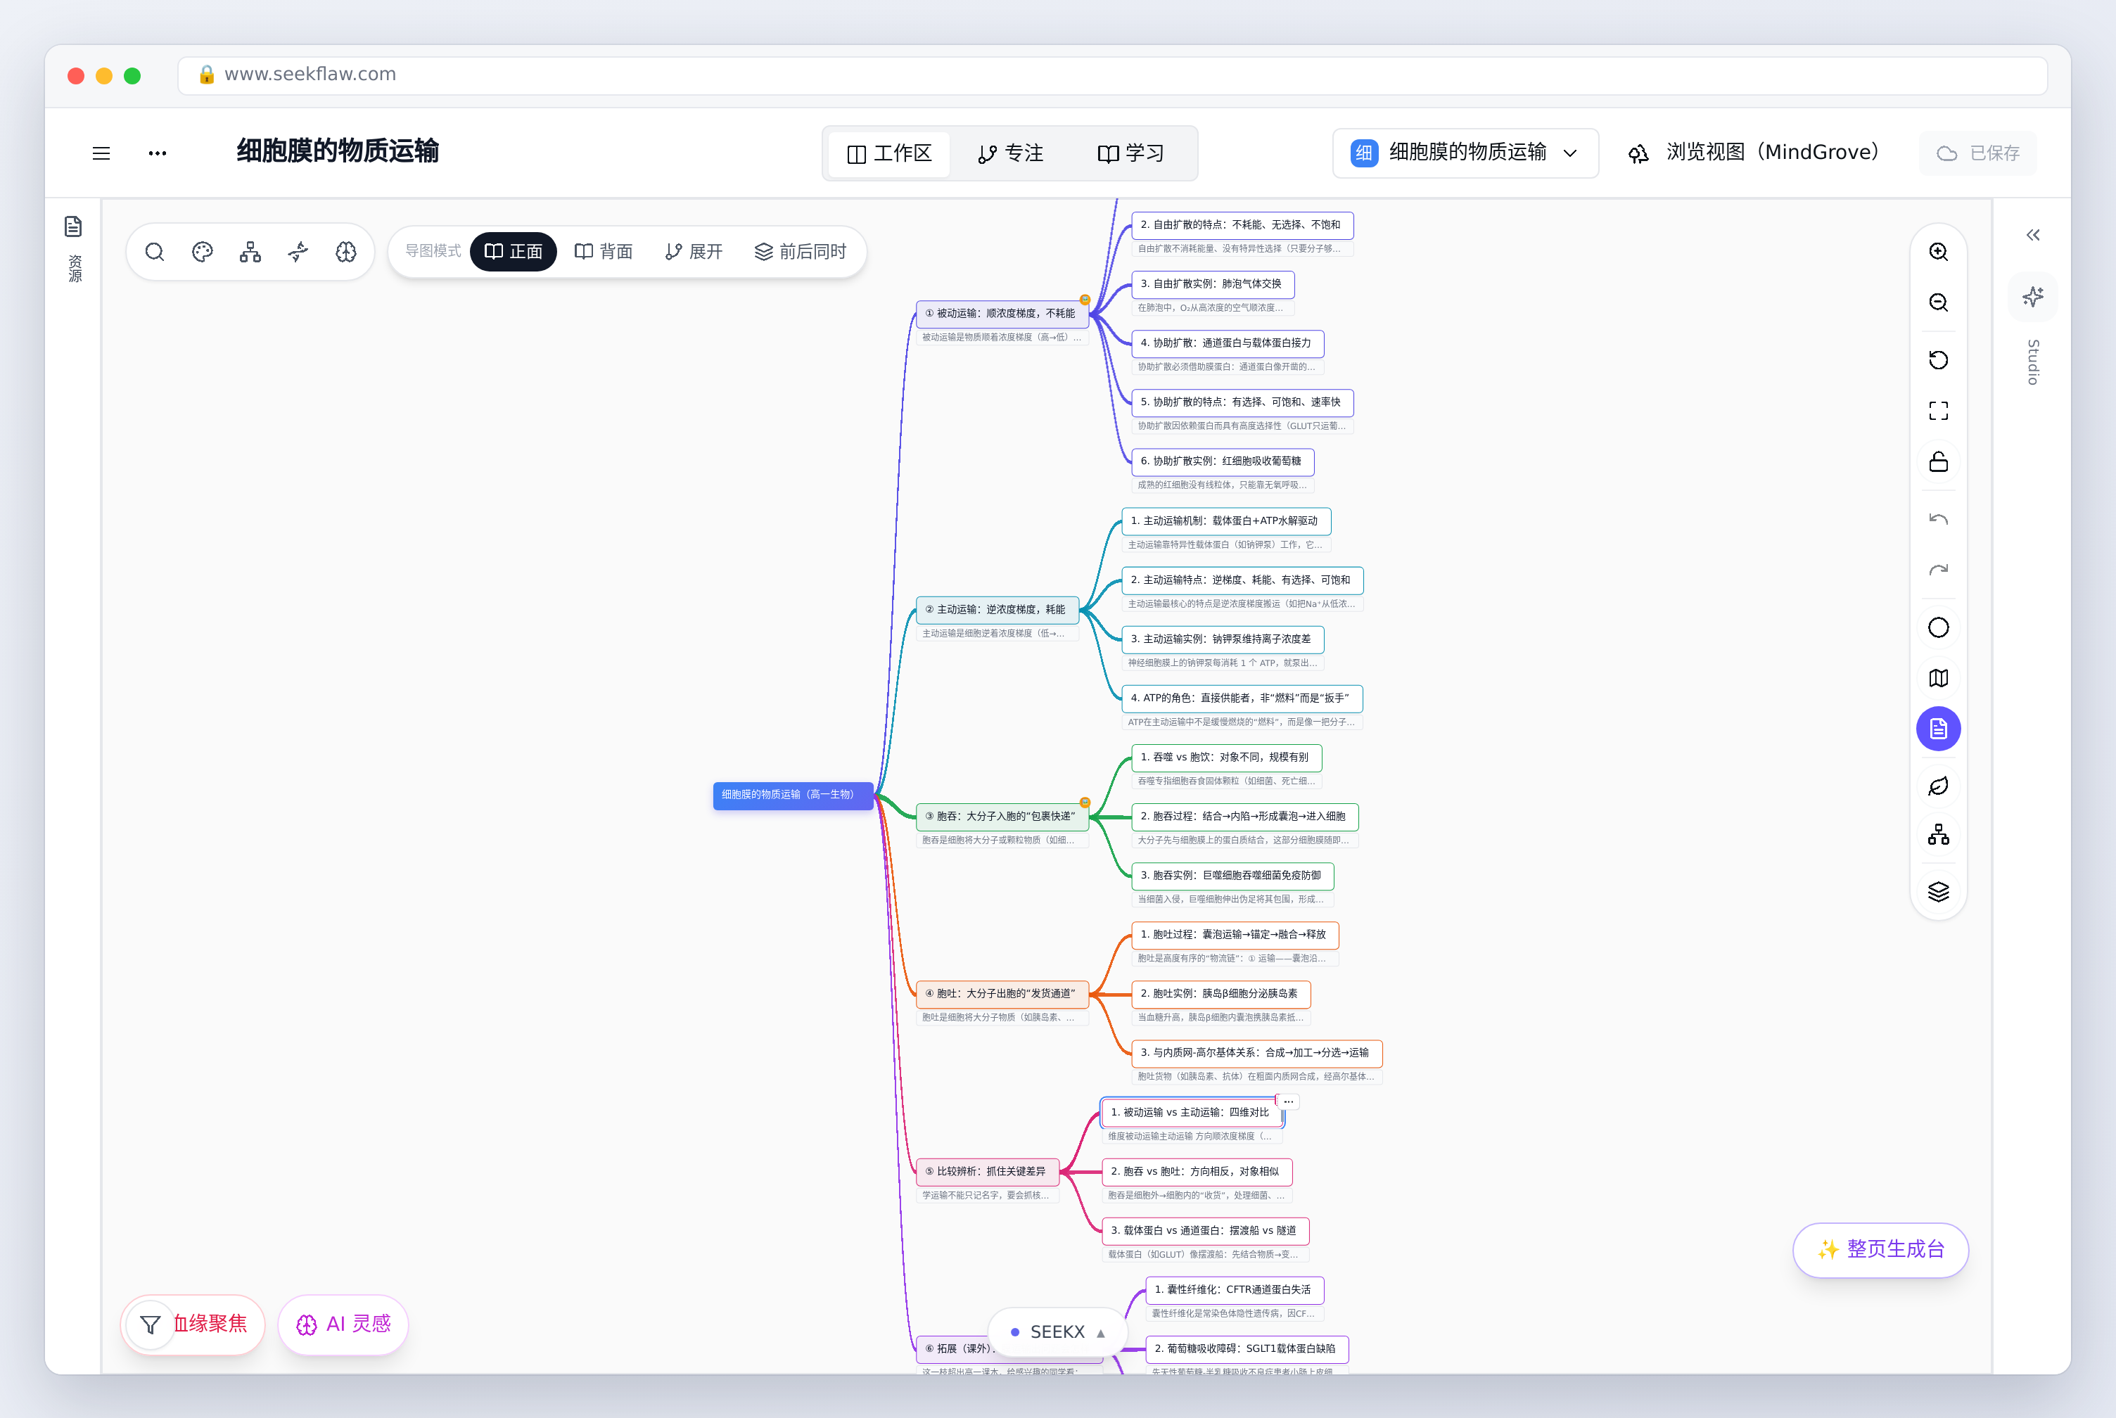Select 背面 map mode
The image size is (2116, 1418).
point(603,251)
